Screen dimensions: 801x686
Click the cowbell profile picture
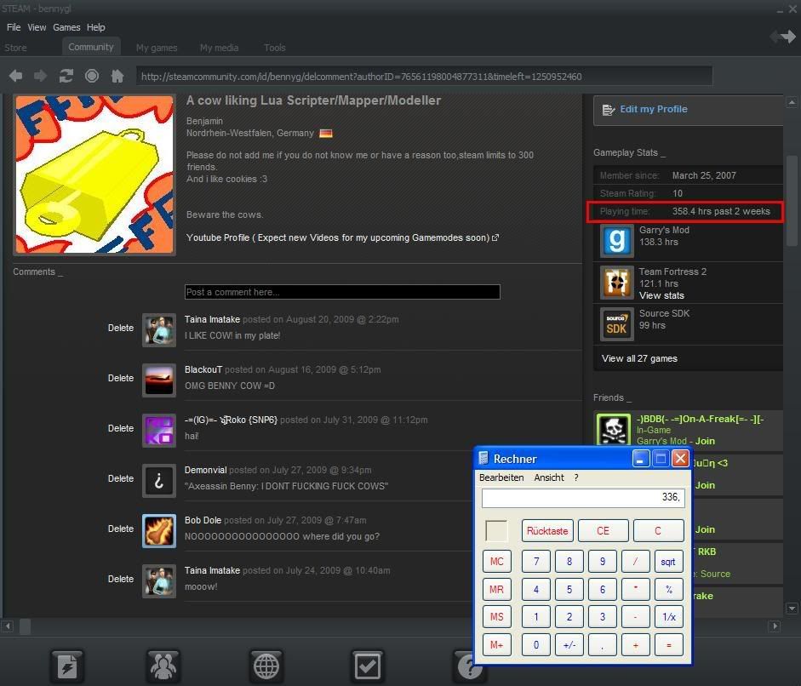[94, 174]
